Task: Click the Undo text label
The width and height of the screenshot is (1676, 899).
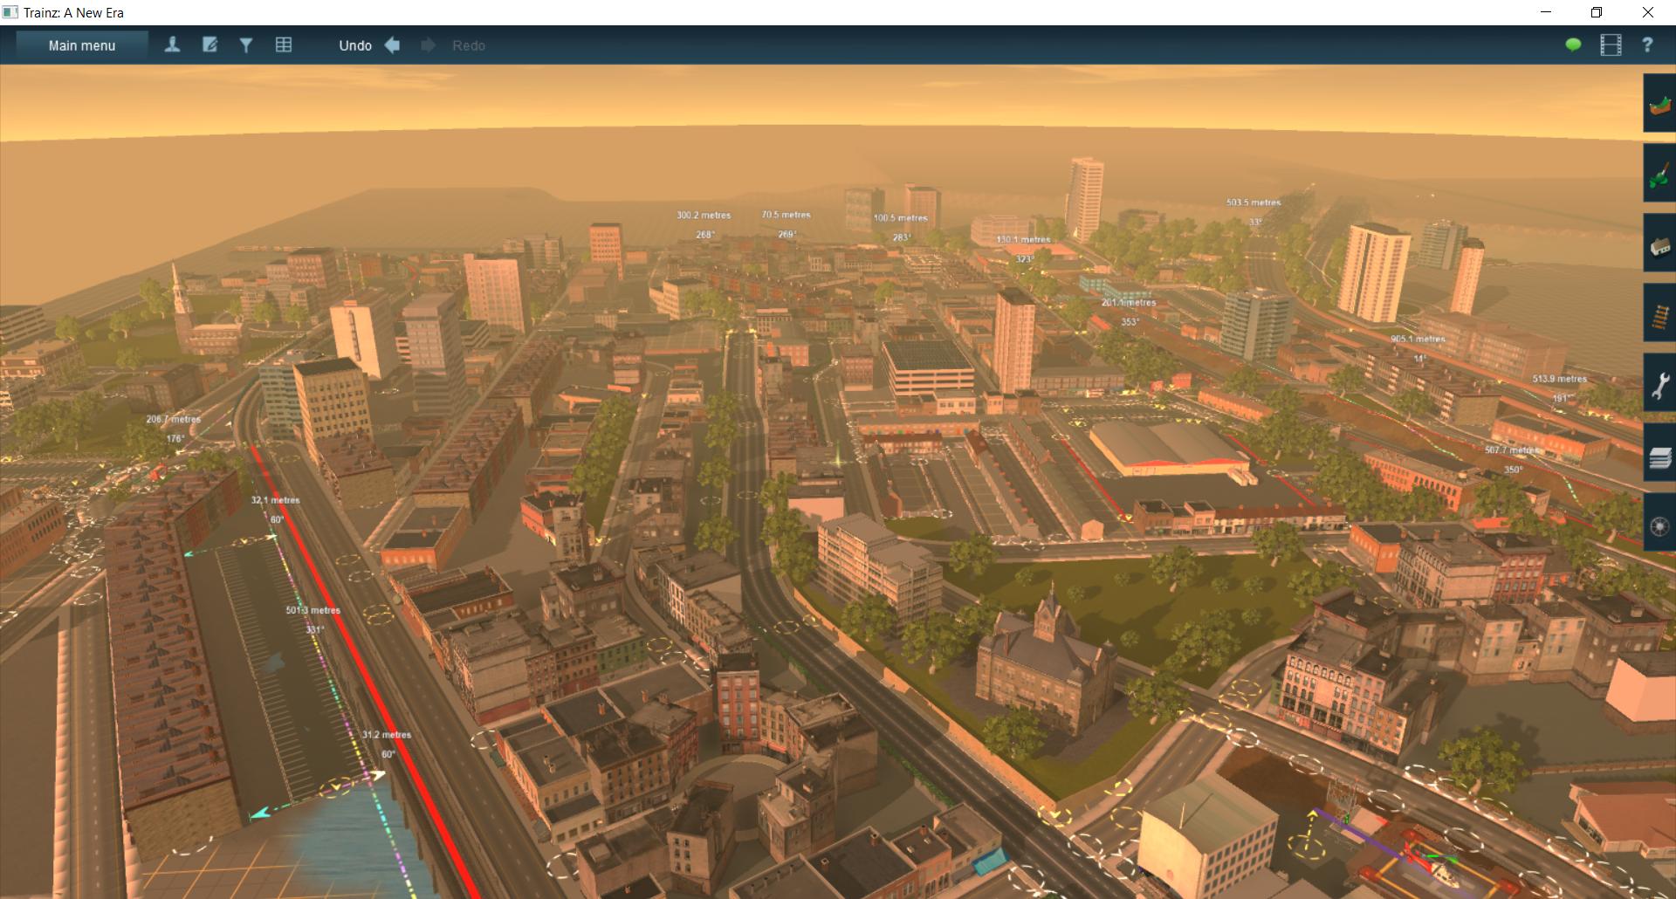Action: pyautogui.click(x=355, y=45)
